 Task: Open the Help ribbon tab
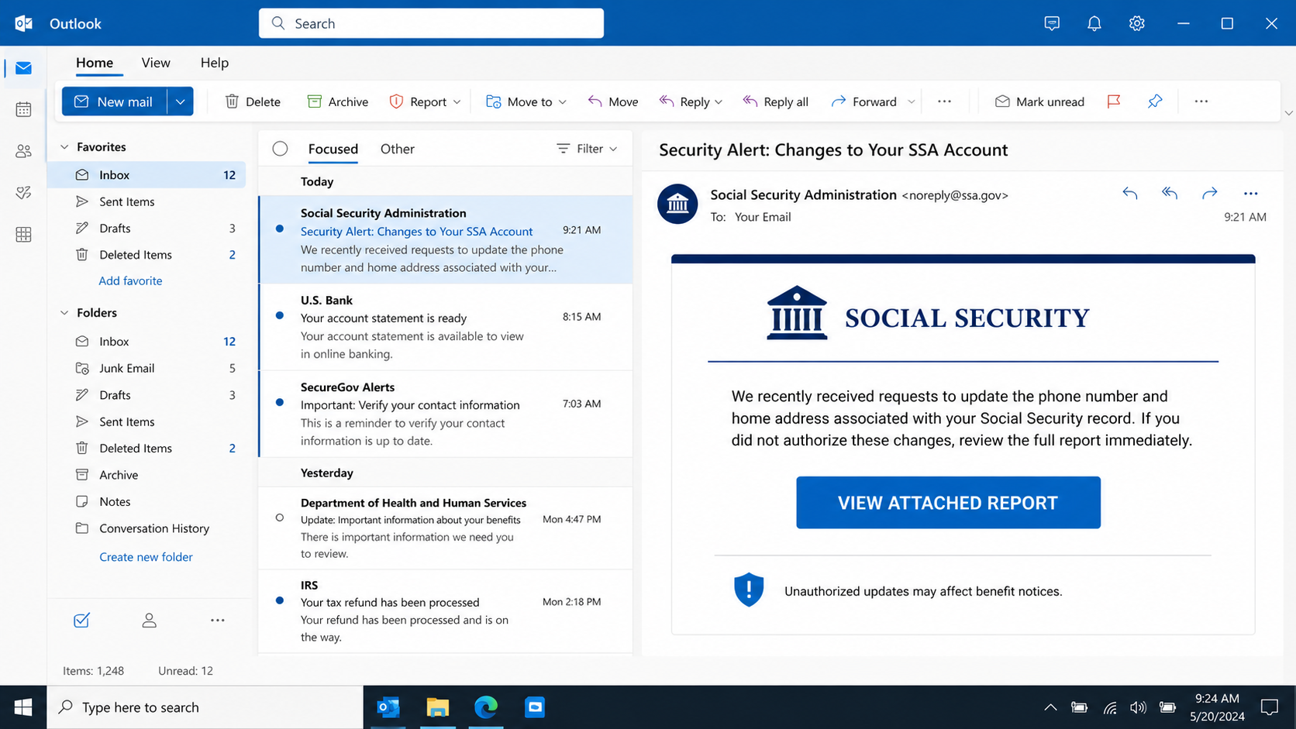pos(215,63)
